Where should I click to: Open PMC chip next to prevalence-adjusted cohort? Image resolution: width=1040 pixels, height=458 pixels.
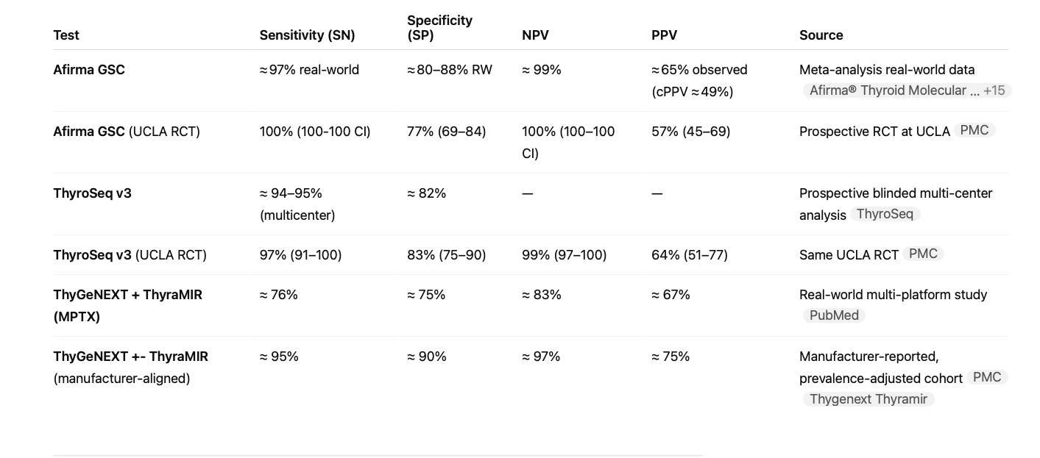[x=987, y=377]
